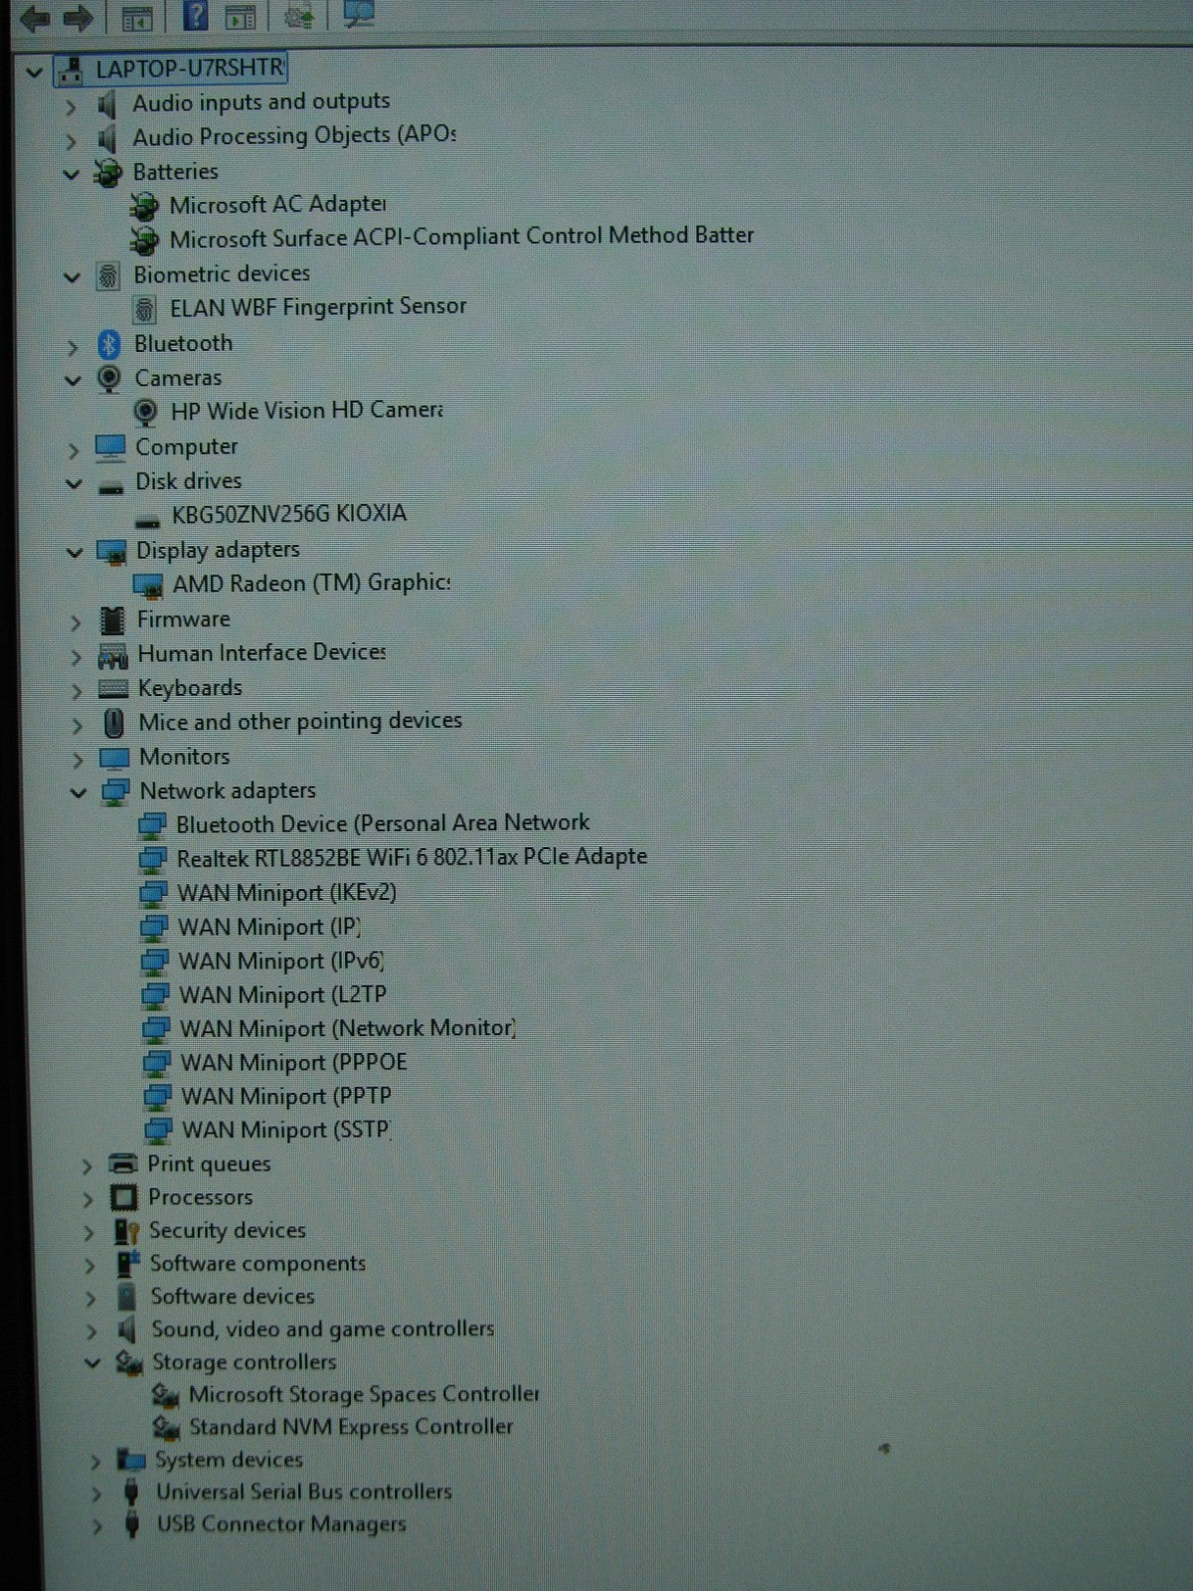This screenshot has width=1193, height=1591.
Task: Click Scan for hardware changes icon
Action: 358,14
